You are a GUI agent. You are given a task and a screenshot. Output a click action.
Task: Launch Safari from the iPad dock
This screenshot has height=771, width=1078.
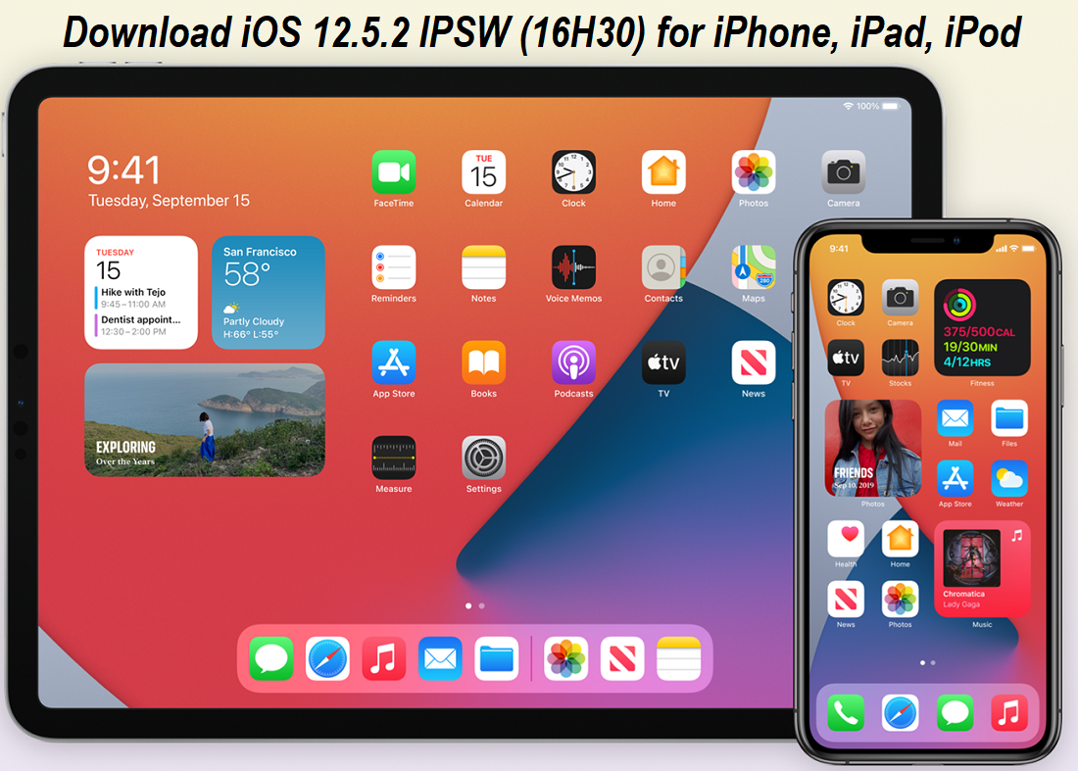(327, 658)
